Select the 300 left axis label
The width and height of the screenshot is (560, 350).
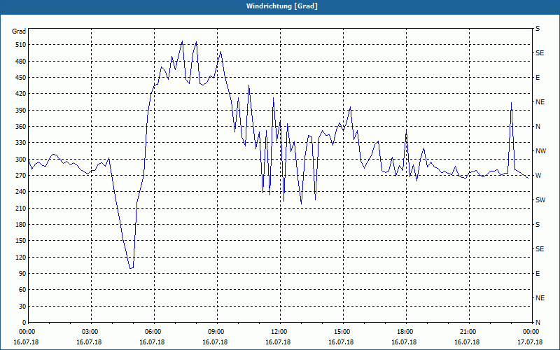(20, 160)
